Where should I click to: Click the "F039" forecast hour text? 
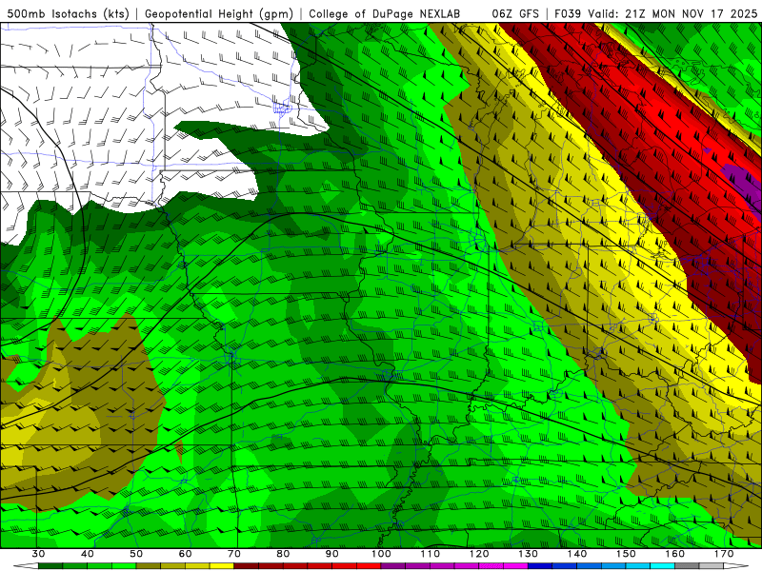point(568,13)
